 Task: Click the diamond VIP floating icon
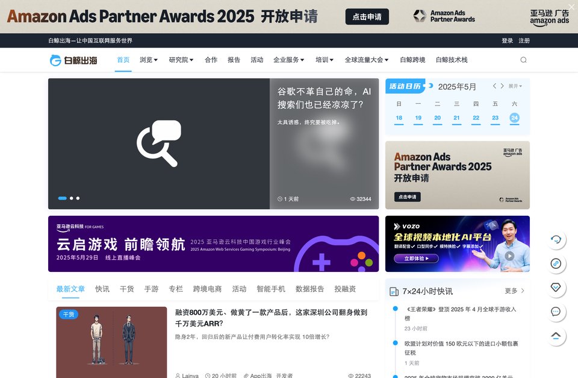coord(556,287)
